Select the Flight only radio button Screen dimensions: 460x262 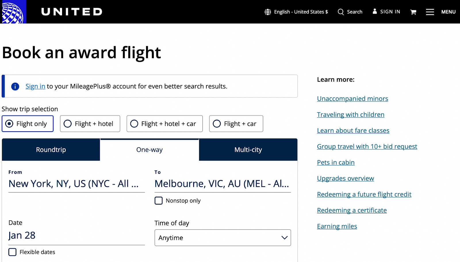9,124
